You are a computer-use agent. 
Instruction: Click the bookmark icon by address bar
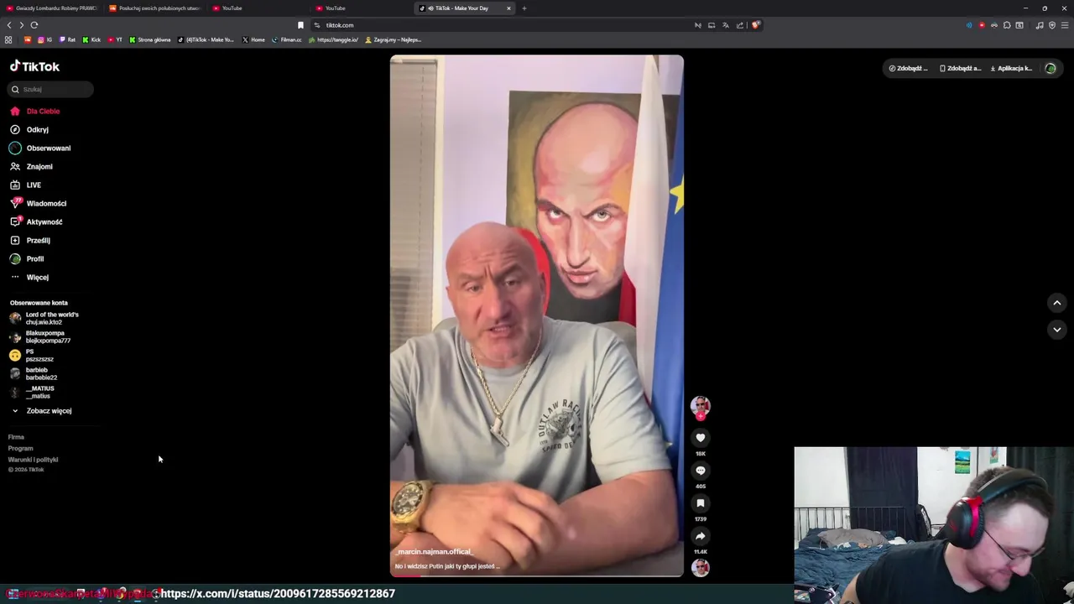click(300, 25)
